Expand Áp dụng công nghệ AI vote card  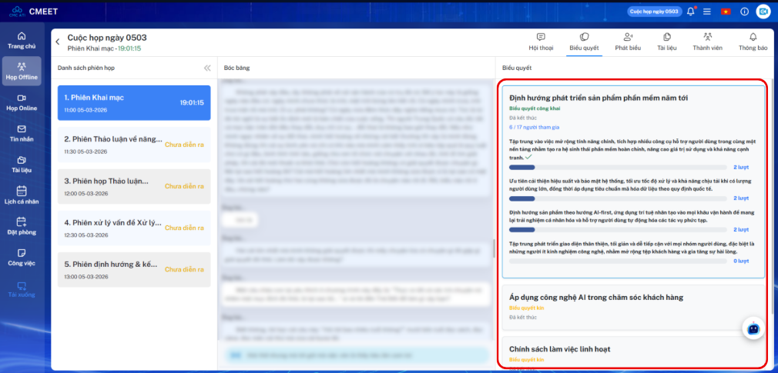click(x=633, y=307)
